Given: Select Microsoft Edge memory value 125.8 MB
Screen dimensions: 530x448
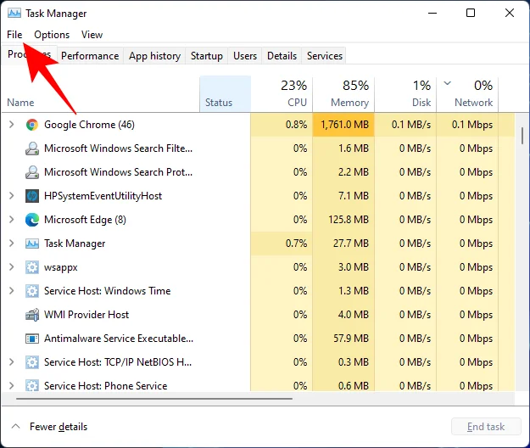Looking at the screenshot, I should click(x=349, y=220).
